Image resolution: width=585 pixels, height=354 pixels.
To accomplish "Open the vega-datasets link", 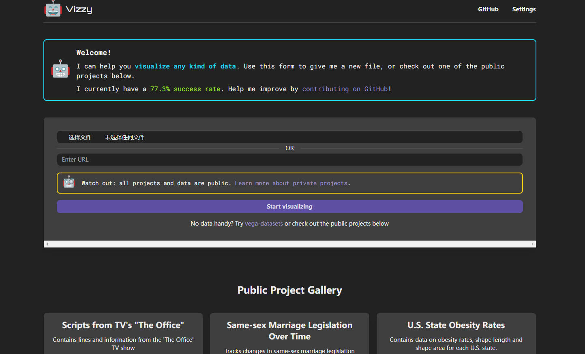I will coord(264,224).
